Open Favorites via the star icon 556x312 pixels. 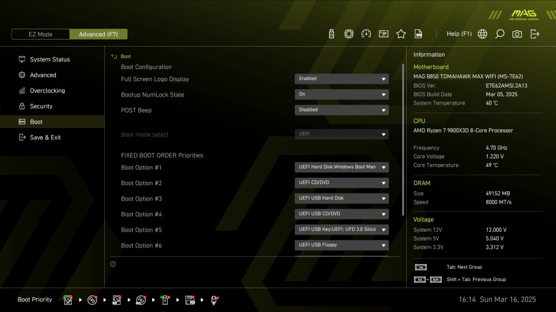coord(401,34)
